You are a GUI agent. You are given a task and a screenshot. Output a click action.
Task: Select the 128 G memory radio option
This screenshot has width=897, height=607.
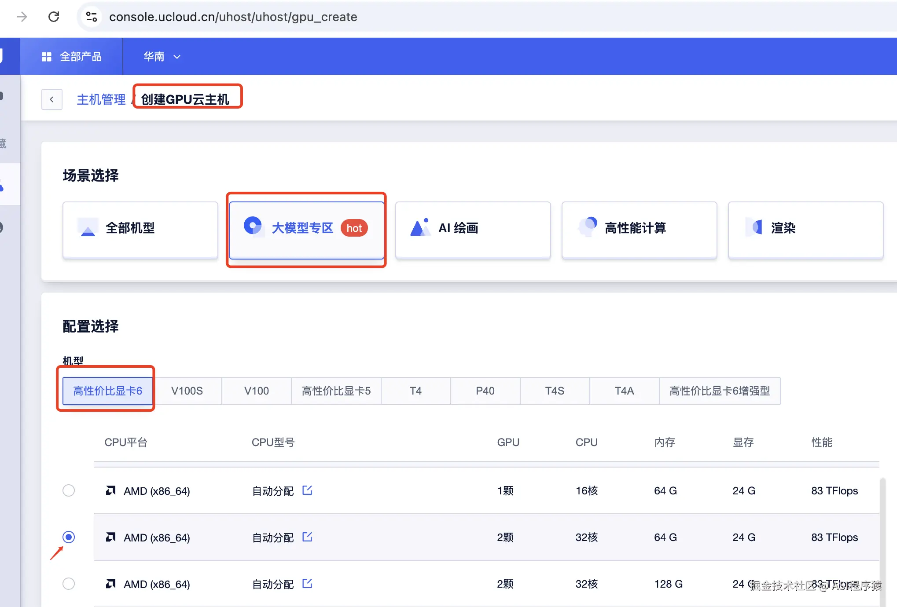tap(69, 584)
